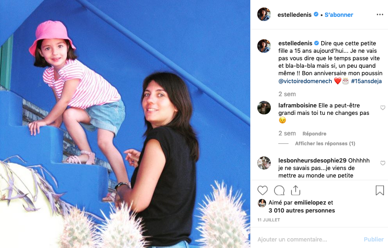Open estelledenis header profile picture
Viewport: 388px width, 248px height.
pyautogui.click(x=264, y=14)
